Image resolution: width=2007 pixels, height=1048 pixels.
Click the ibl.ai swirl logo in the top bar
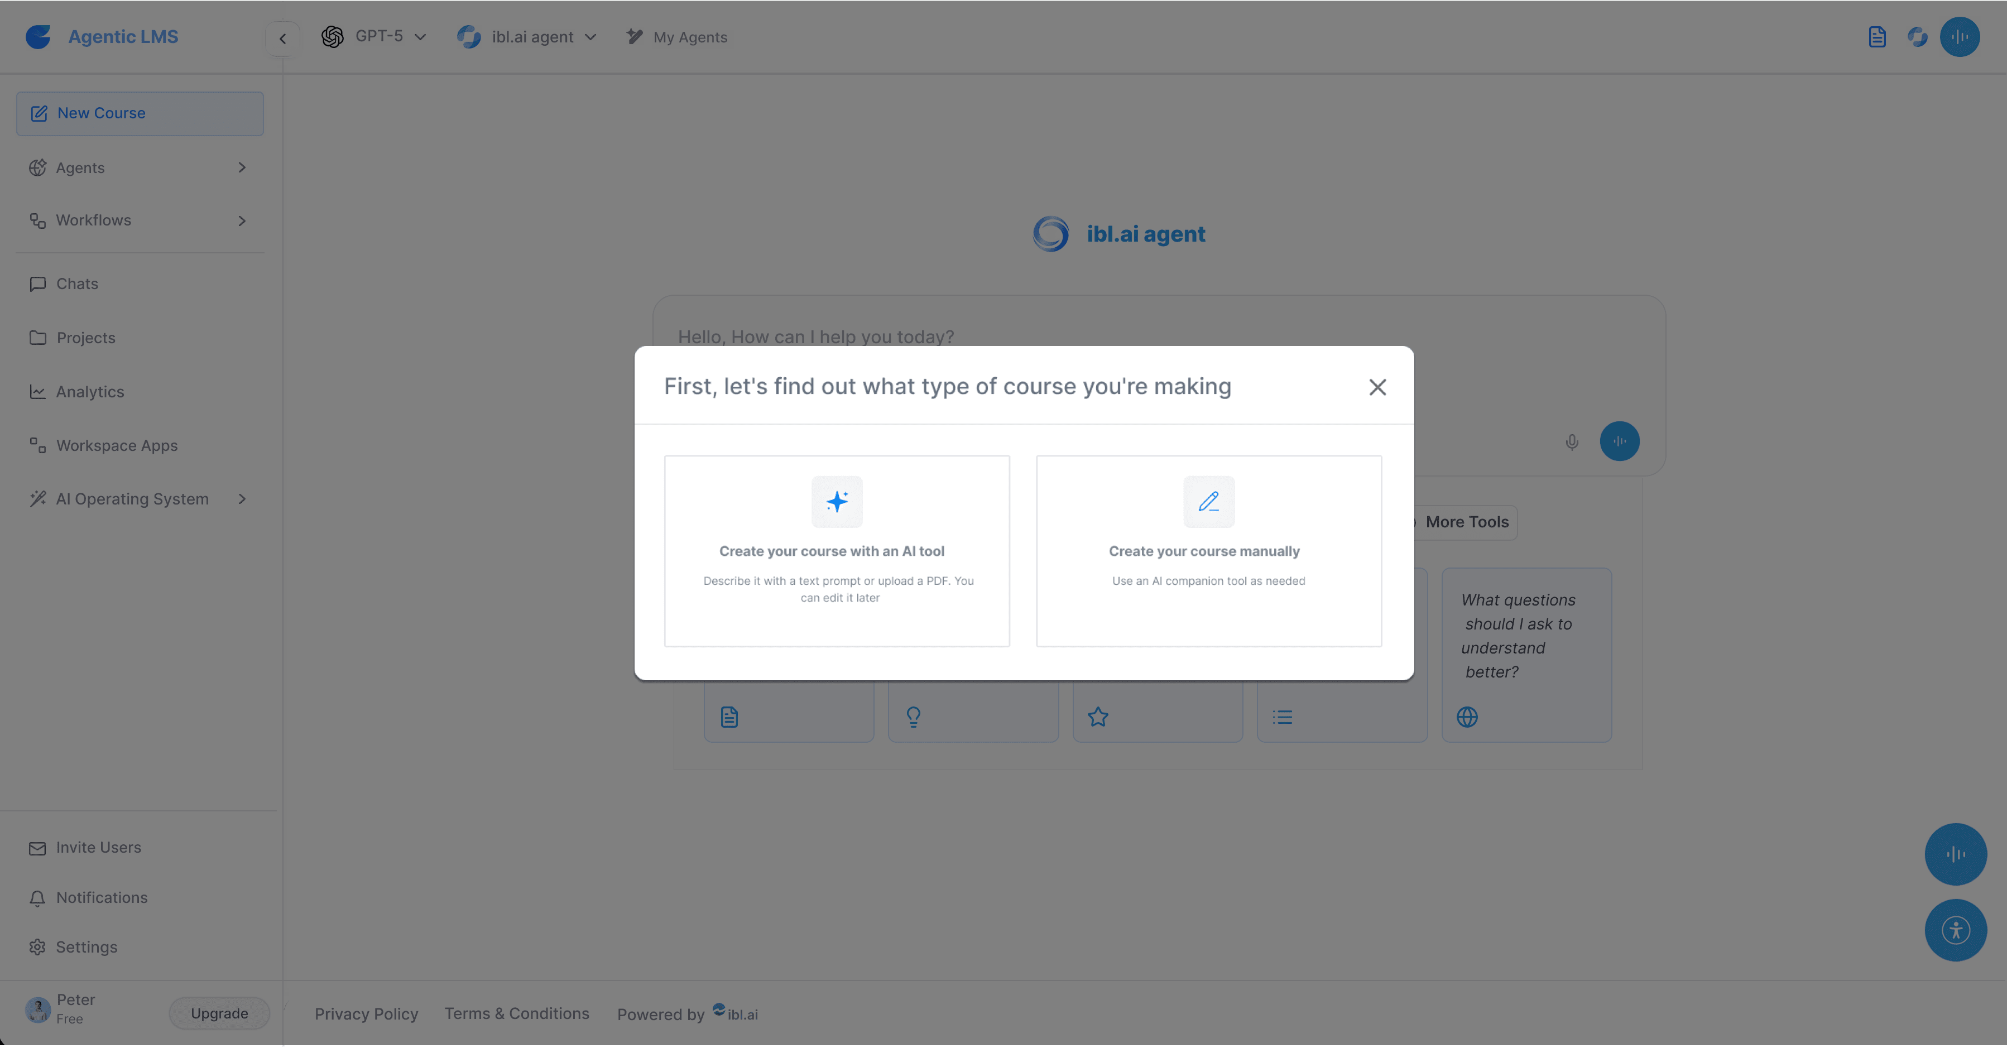coord(1917,37)
